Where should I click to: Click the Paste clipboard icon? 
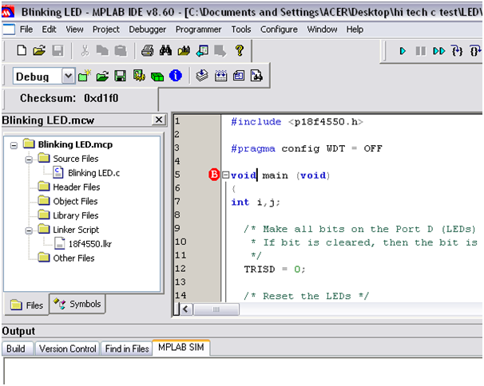click(x=121, y=50)
